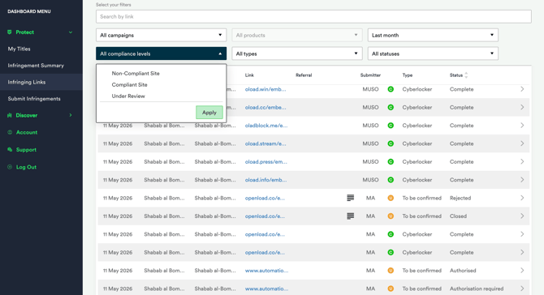Click the 'Authorised' status text

[463, 271]
